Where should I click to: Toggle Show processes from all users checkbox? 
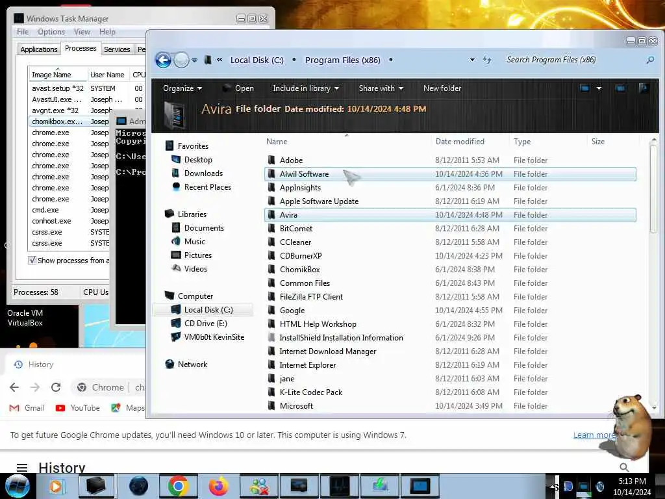pyautogui.click(x=32, y=260)
